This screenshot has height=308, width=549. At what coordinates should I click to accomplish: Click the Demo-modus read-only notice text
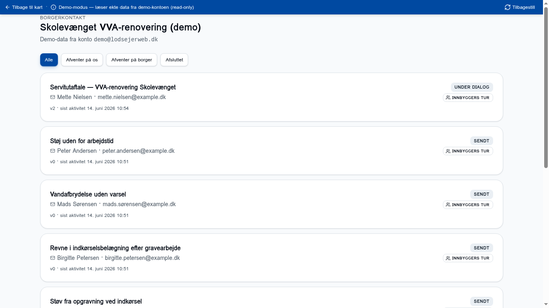[126, 7]
